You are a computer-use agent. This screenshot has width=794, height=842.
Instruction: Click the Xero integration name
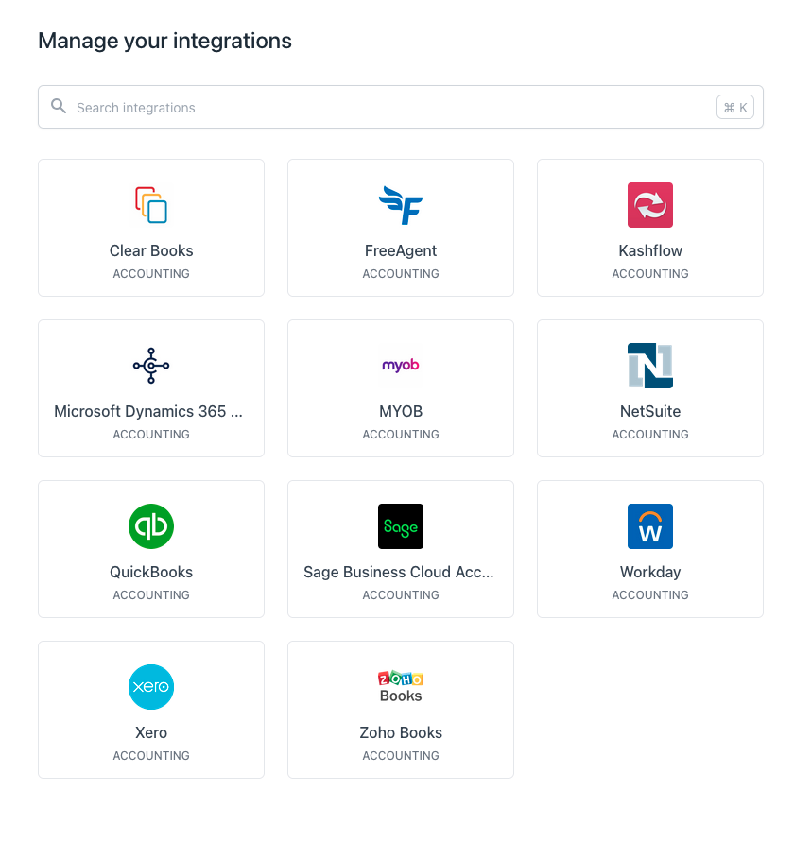151,732
